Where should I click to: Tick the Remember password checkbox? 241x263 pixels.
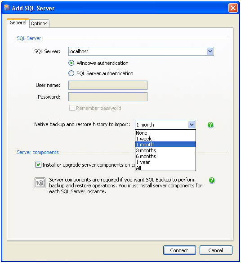[x=72, y=108]
